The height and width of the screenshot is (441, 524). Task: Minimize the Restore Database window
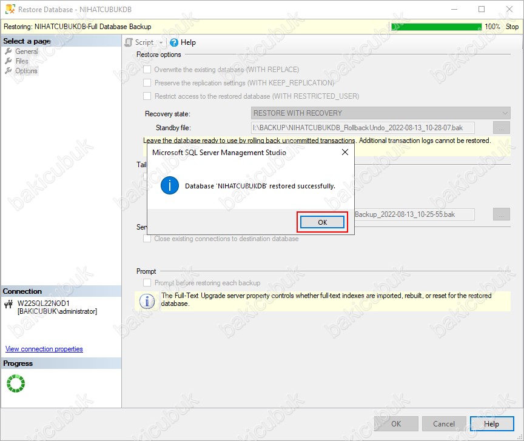point(454,9)
